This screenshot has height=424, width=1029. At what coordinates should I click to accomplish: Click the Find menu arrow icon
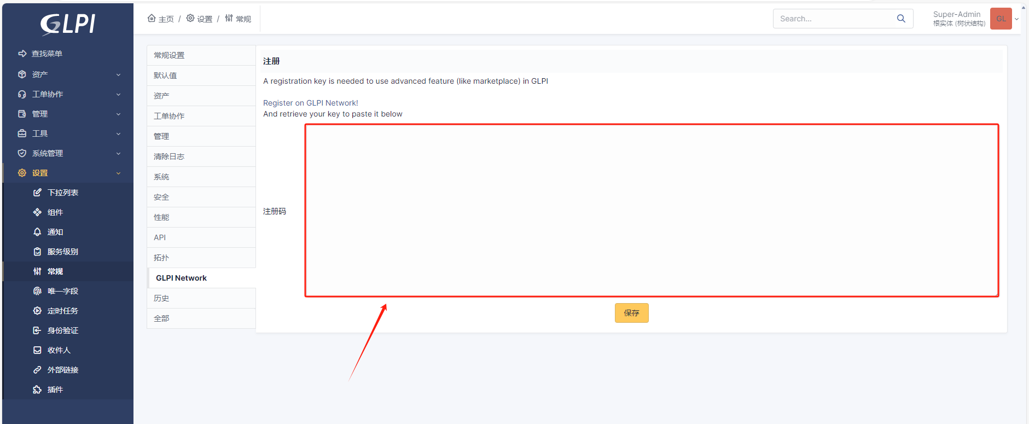(22, 54)
